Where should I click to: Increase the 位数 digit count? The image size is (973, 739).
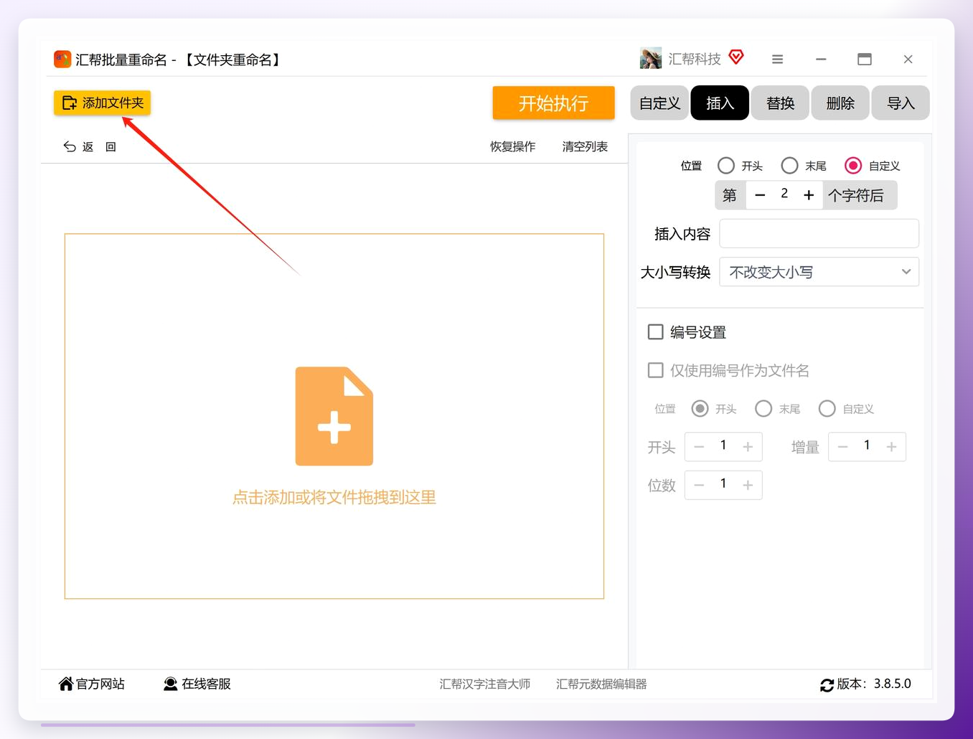[748, 486]
